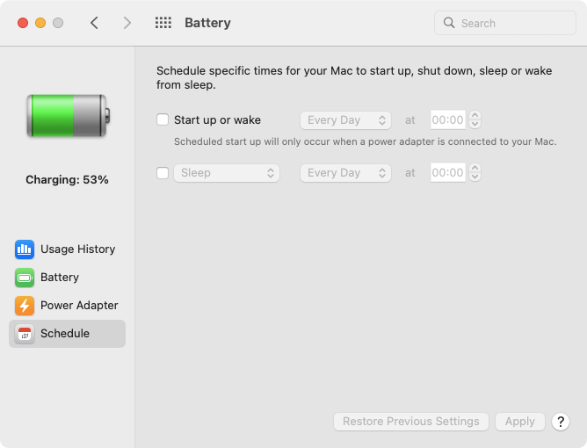Click the green Battery sidebar icon
587x448 pixels.
coord(25,278)
